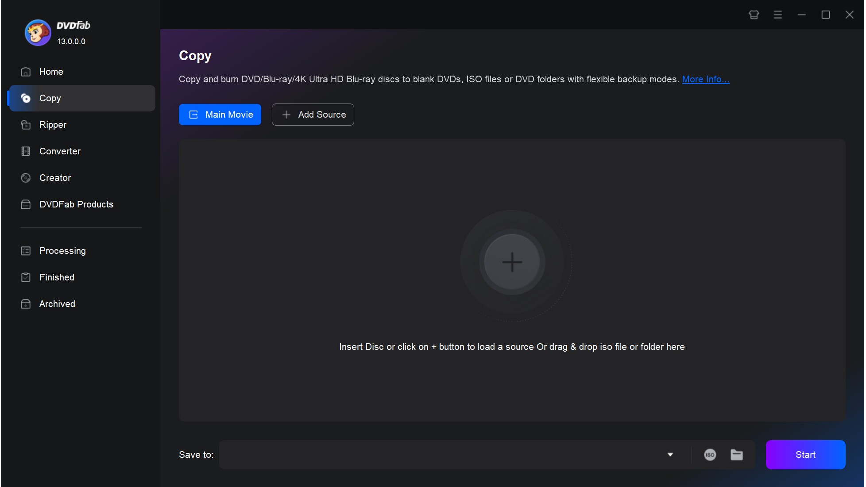
Task: Click the Home icon in sidebar
Action: [26, 71]
